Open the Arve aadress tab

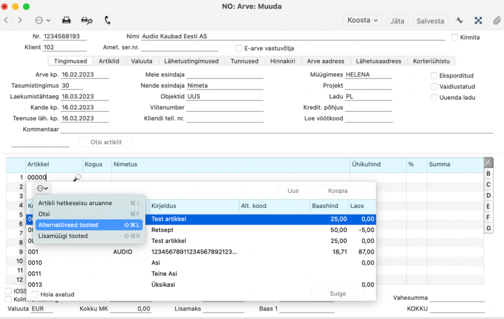click(x=325, y=61)
